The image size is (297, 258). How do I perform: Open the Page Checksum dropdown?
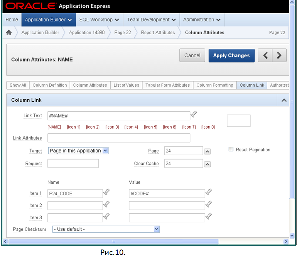pos(106,229)
